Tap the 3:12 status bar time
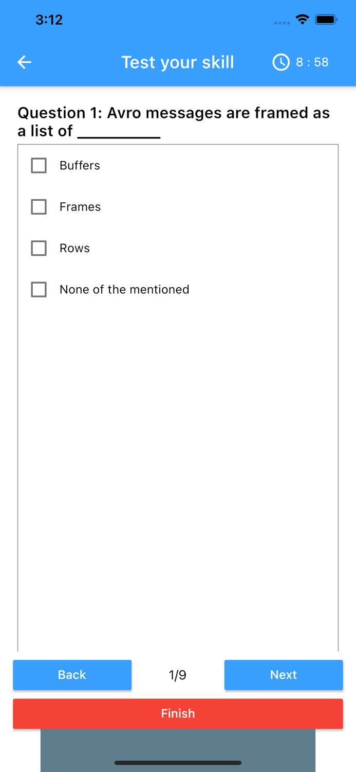The image size is (356, 772). 49,20
